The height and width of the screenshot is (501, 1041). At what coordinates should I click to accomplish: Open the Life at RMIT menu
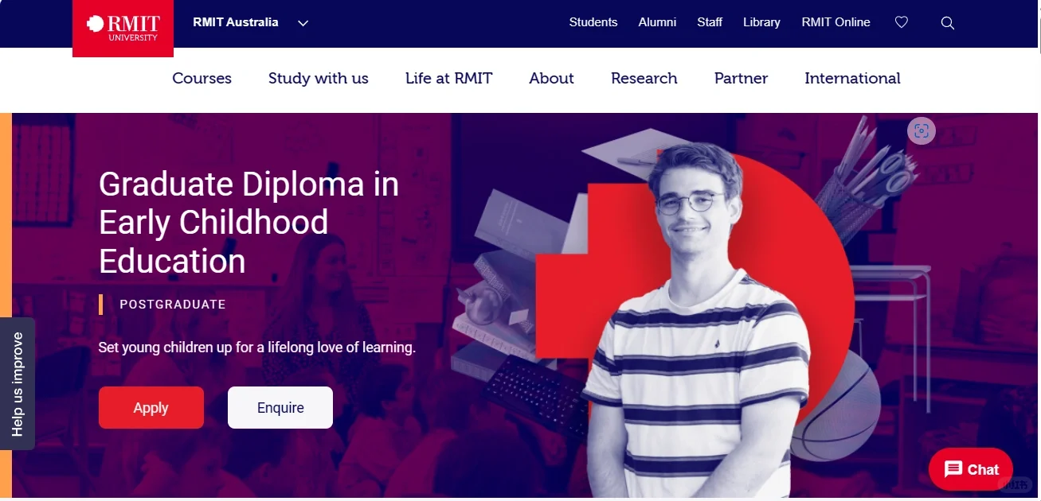(449, 78)
